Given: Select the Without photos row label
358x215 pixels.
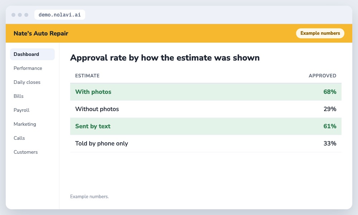Looking at the screenshot, I should [x=97, y=109].
